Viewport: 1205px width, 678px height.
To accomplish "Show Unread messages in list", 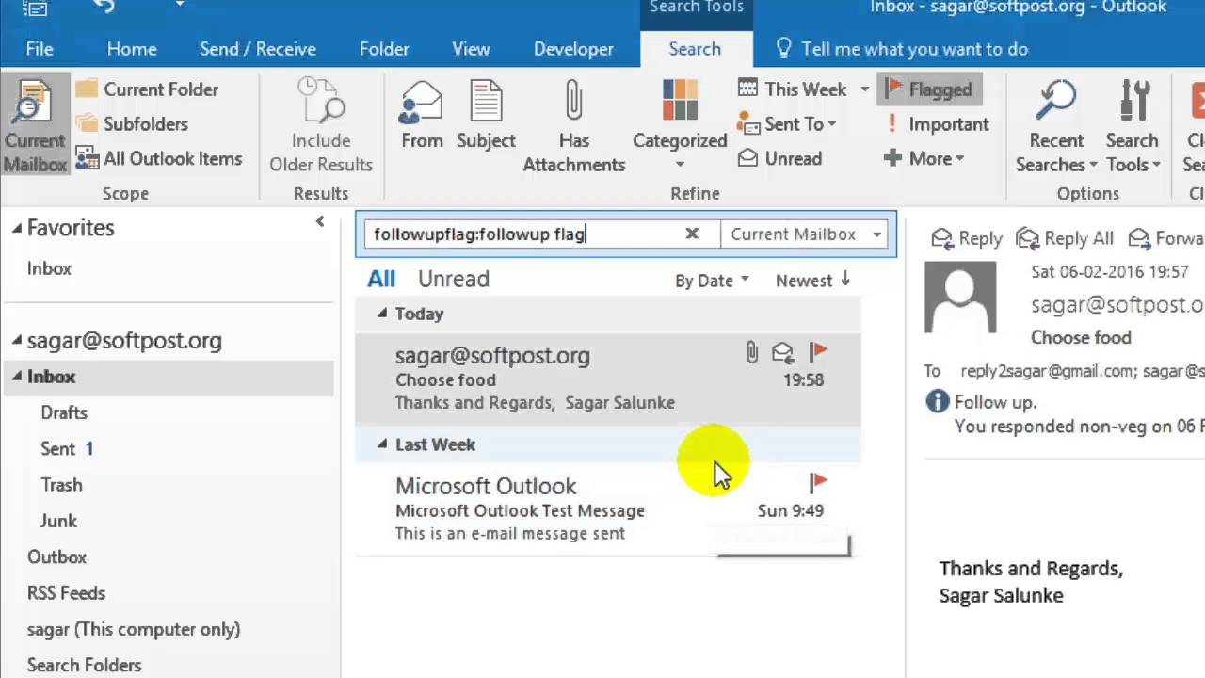I will (454, 280).
